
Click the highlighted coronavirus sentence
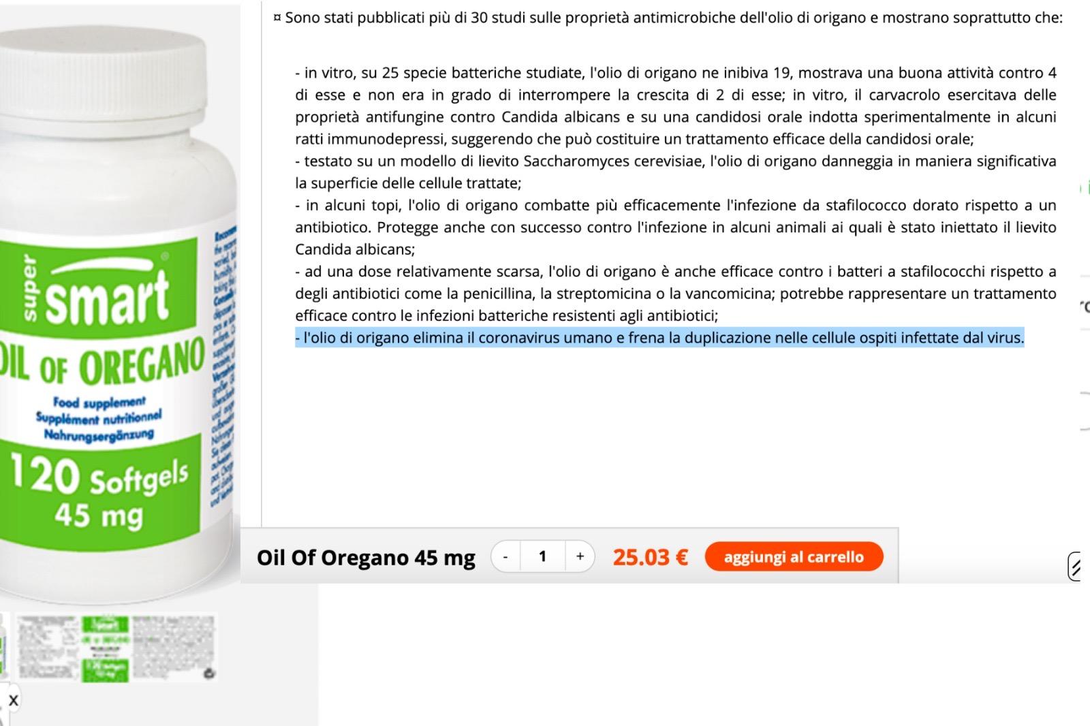point(659,338)
